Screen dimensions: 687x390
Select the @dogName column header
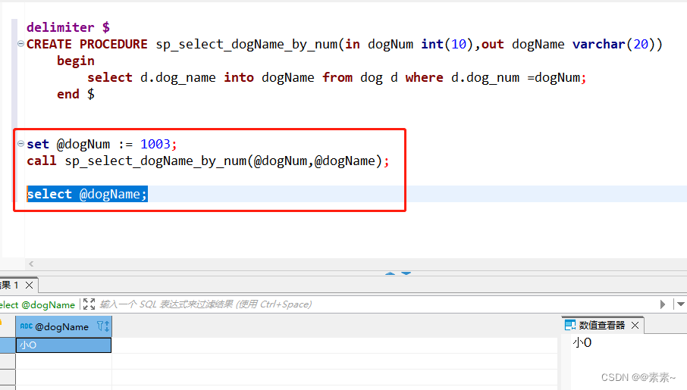tap(64, 326)
